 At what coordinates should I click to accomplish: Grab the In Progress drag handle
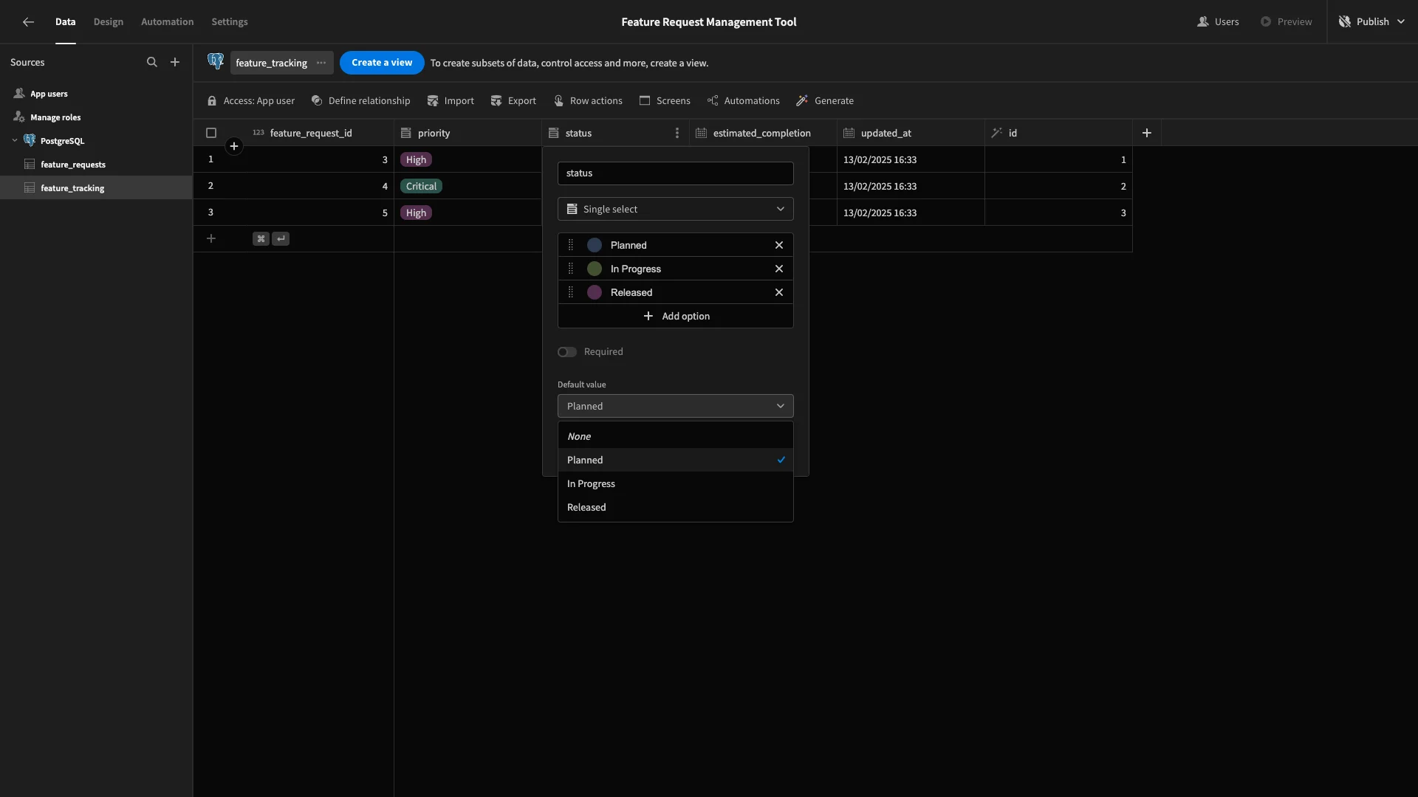click(x=570, y=269)
